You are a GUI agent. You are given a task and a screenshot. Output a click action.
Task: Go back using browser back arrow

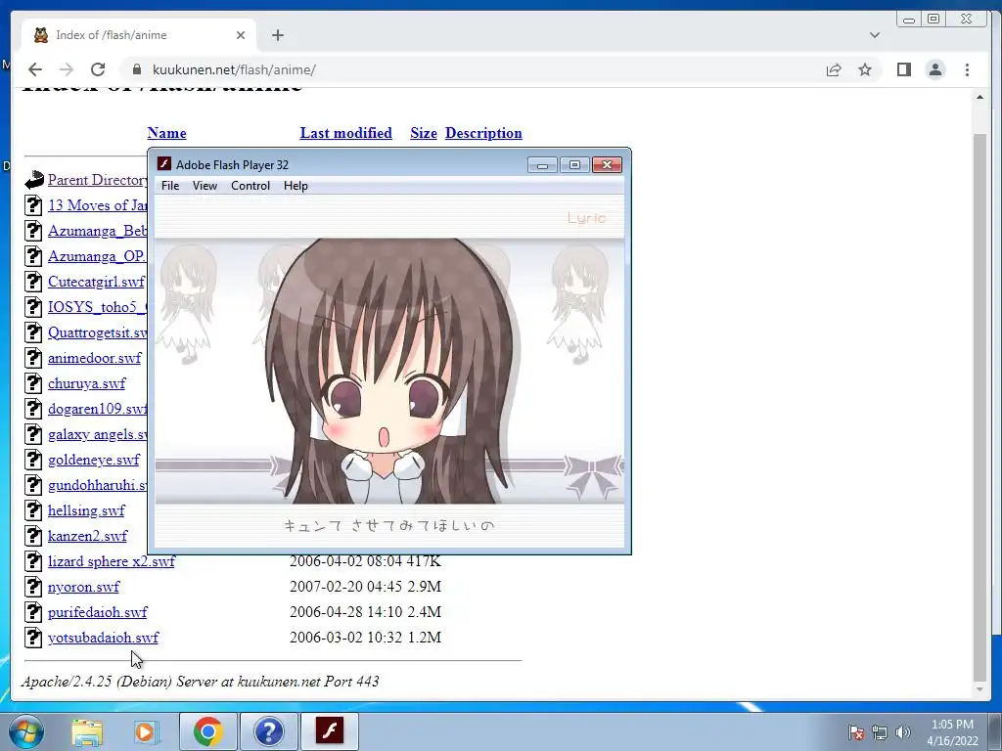35,69
